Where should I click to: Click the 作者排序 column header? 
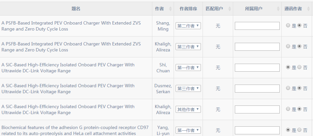(x=188, y=9)
